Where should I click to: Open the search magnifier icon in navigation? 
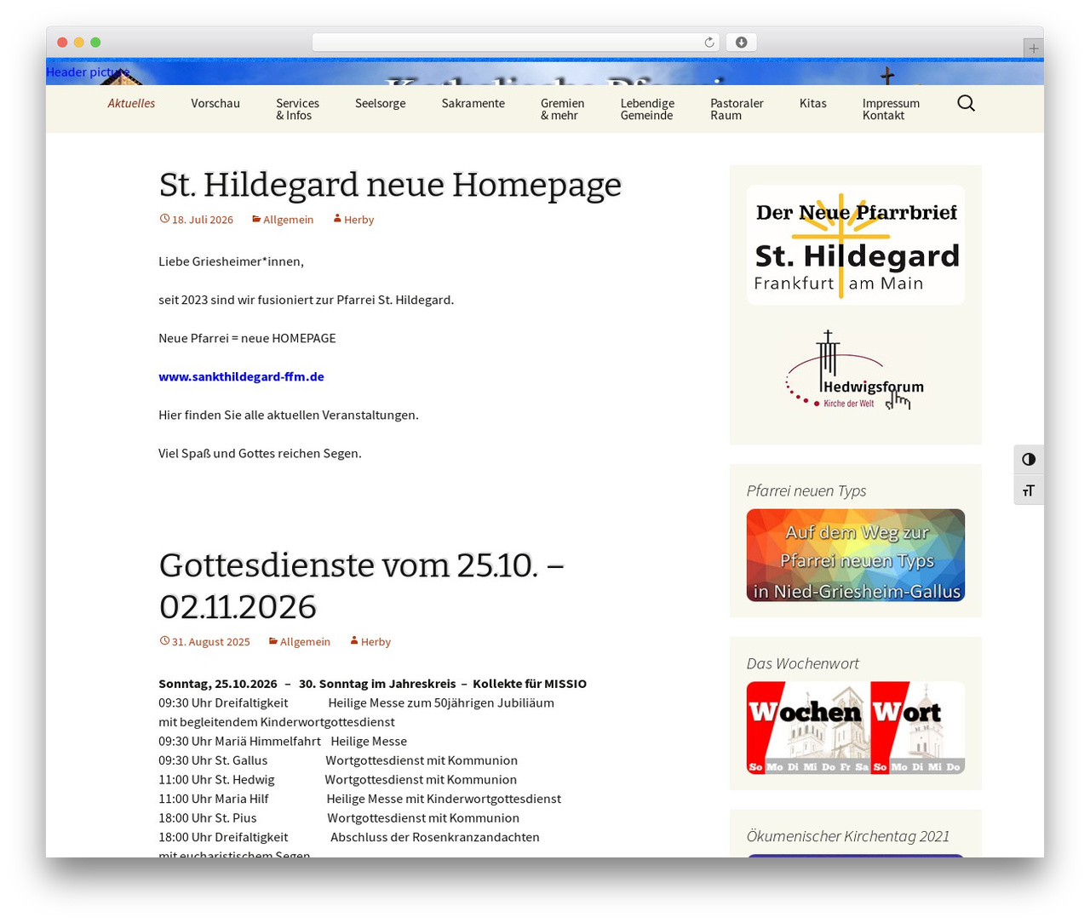[966, 104]
